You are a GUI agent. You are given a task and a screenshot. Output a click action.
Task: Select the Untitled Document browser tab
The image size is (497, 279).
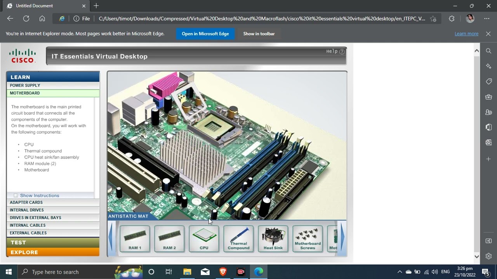click(x=46, y=6)
